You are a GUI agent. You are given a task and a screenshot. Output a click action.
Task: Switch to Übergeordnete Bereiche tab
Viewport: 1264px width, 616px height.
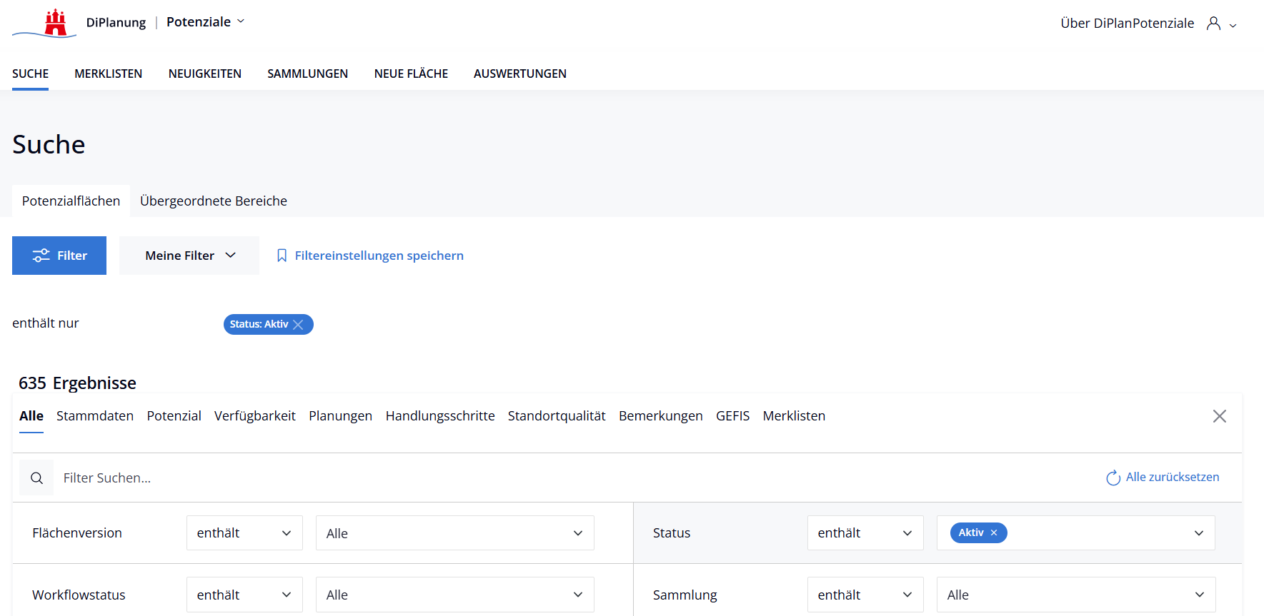tap(213, 201)
